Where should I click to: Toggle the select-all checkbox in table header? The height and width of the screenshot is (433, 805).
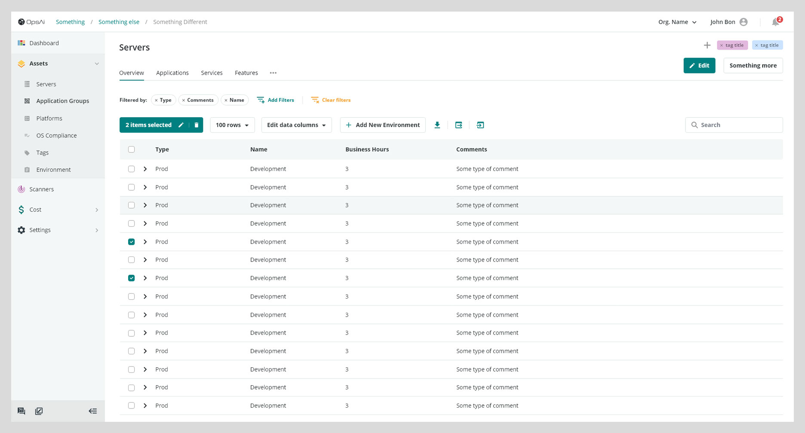pos(131,149)
